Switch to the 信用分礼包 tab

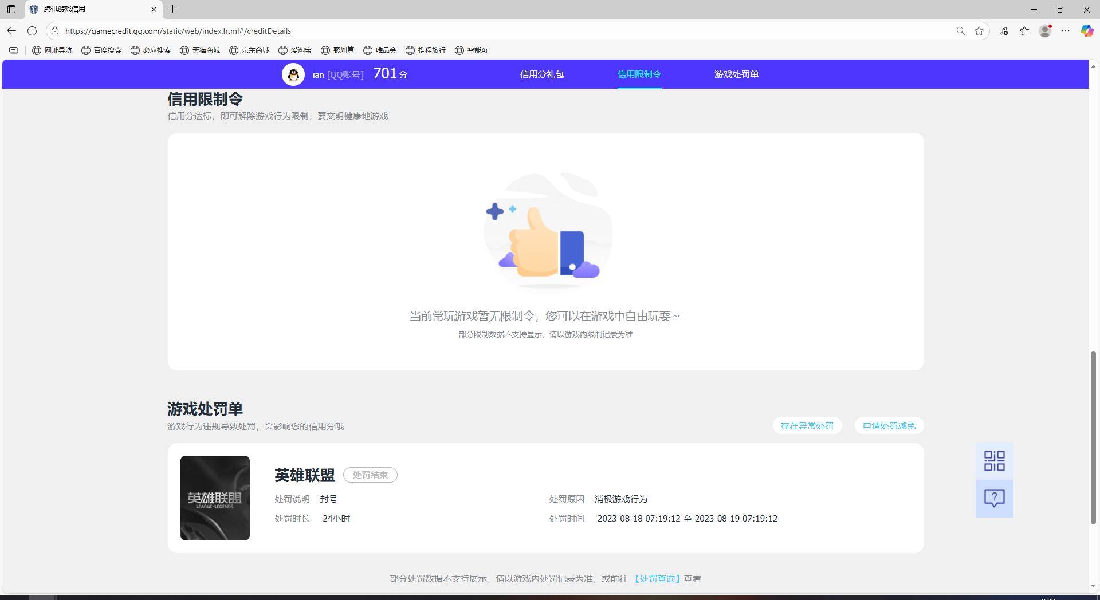click(541, 74)
